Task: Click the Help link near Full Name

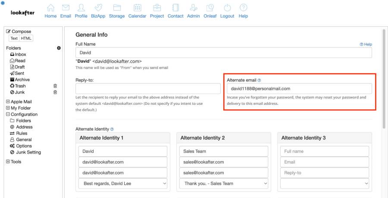Action: pos(366,44)
